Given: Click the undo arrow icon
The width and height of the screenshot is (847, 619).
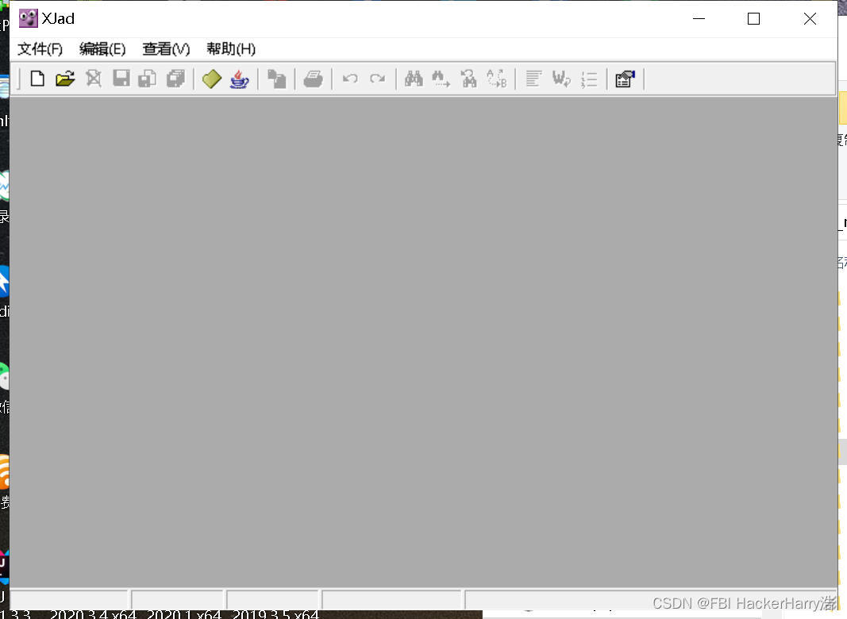Looking at the screenshot, I should (350, 79).
